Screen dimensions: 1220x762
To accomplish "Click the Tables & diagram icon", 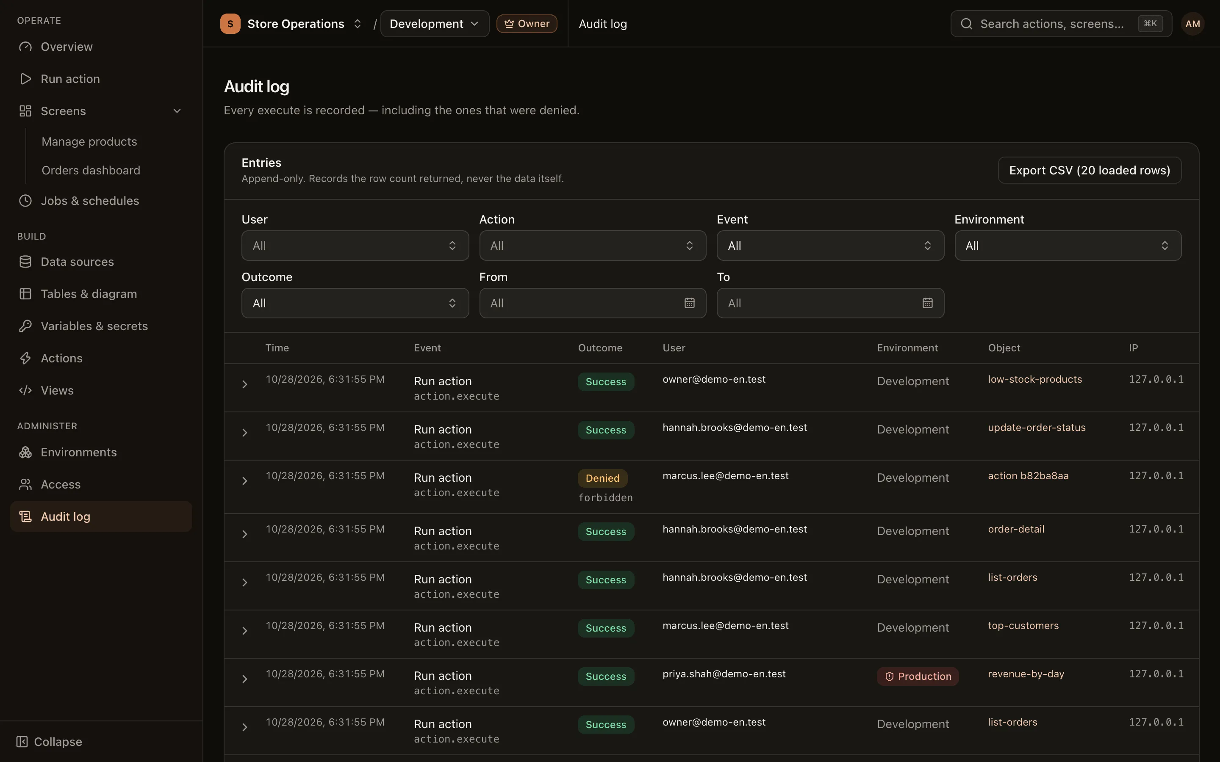I will [x=25, y=294].
